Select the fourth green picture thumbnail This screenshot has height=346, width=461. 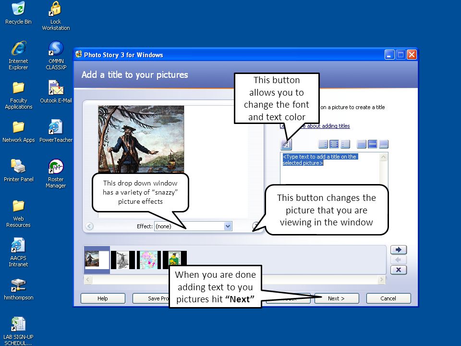175,258
